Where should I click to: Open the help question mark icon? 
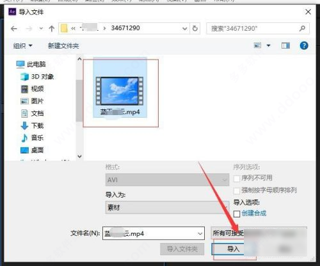click(x=304, y=45)
